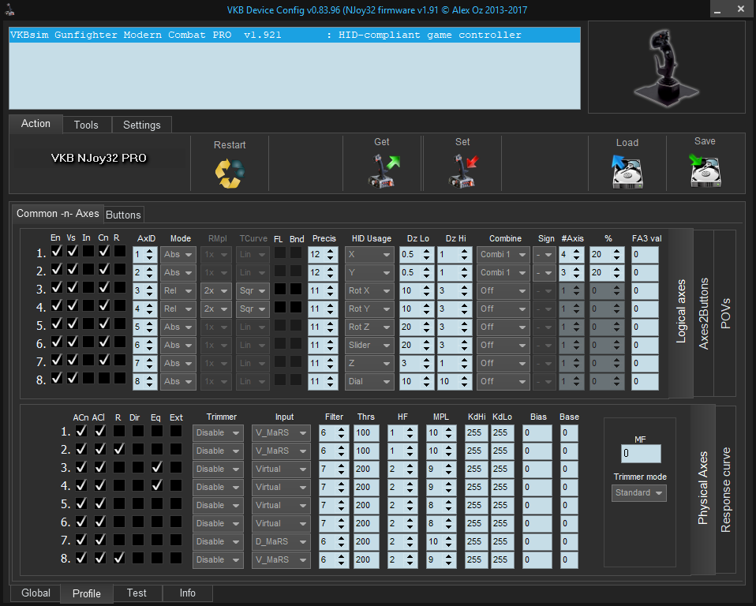Toggle Eq checkbox for physical axis 3
756x606 pixels.
157,467
